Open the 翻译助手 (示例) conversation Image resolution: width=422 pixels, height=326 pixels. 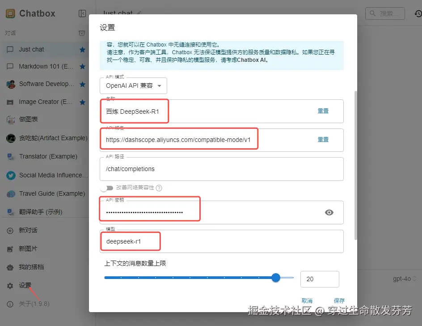pos(46,212)
